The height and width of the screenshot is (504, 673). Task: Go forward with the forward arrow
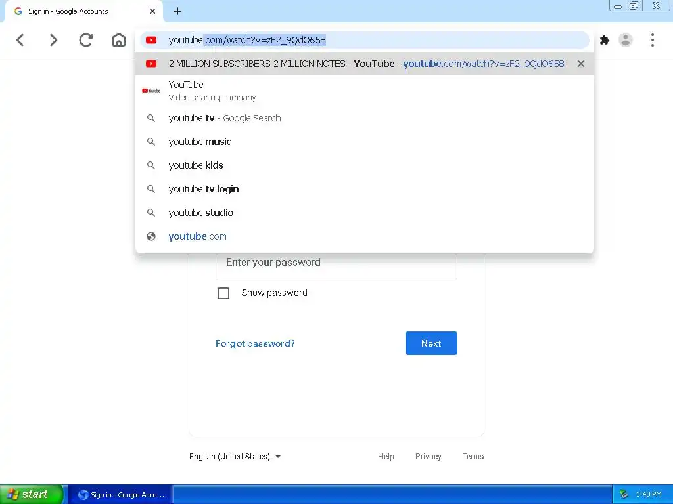(x=53, y=40)
